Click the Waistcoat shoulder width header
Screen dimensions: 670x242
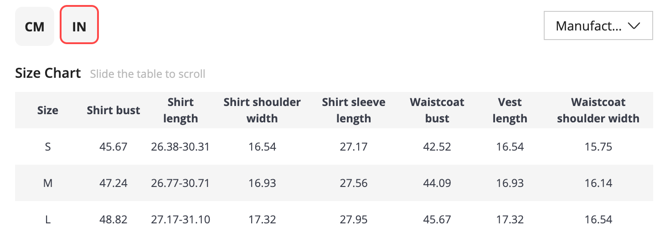(x=598, y=110)
